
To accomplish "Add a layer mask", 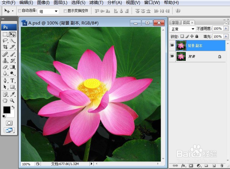I will point(191,166).
